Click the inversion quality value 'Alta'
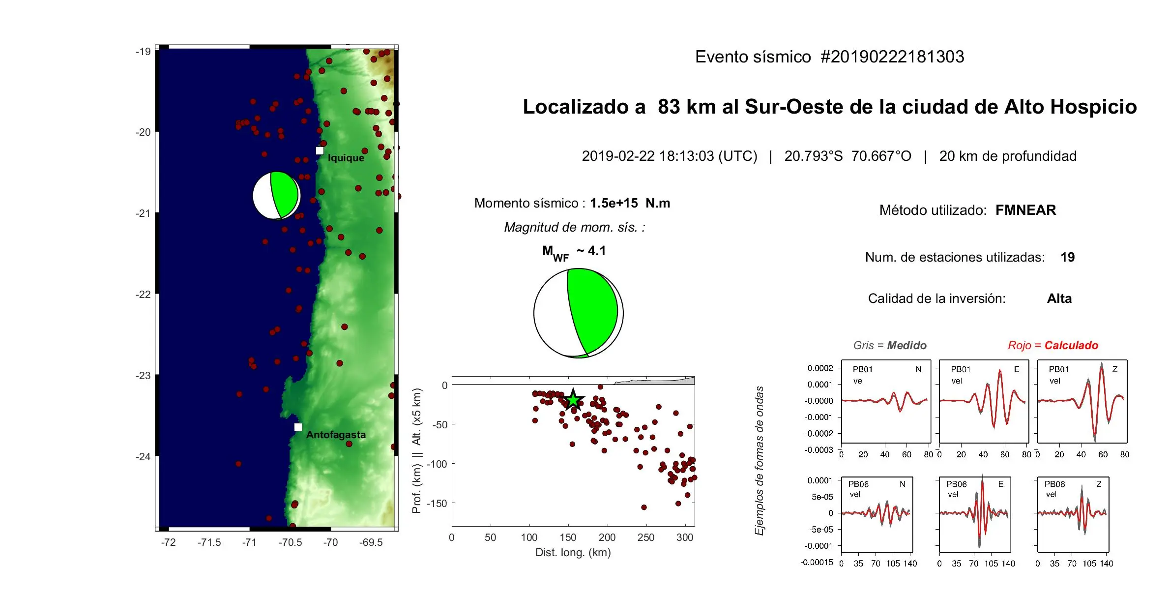The image size is (1169, 596). tap(1059, 298)
